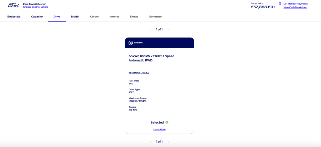Click the dagger footnote mark beside price

tap(275, 6)
